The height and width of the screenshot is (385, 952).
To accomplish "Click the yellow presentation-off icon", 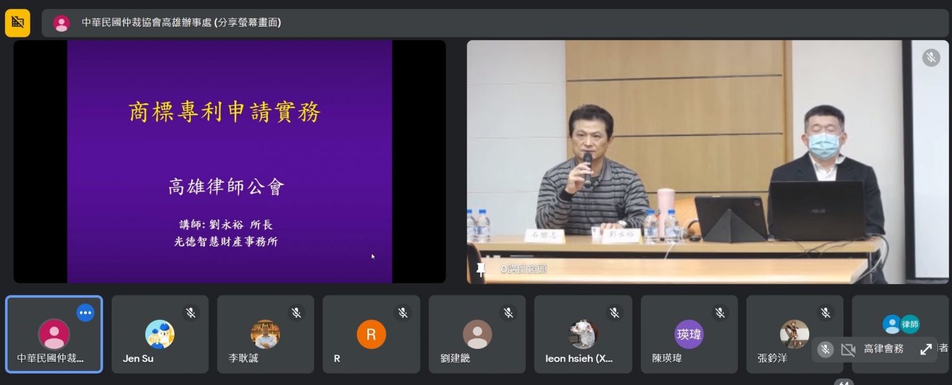I will tap(18, 23).
